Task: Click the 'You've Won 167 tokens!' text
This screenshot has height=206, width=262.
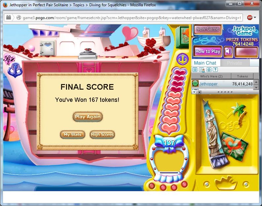Action: [87, 100]
